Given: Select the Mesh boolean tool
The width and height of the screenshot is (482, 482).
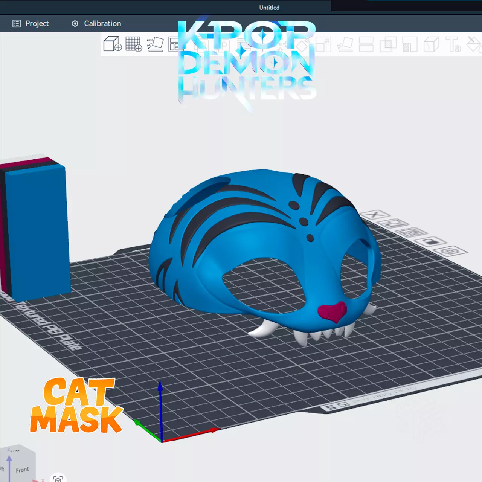Looking at the screenshot, I should pyautogui.click(x=388, y=44).
